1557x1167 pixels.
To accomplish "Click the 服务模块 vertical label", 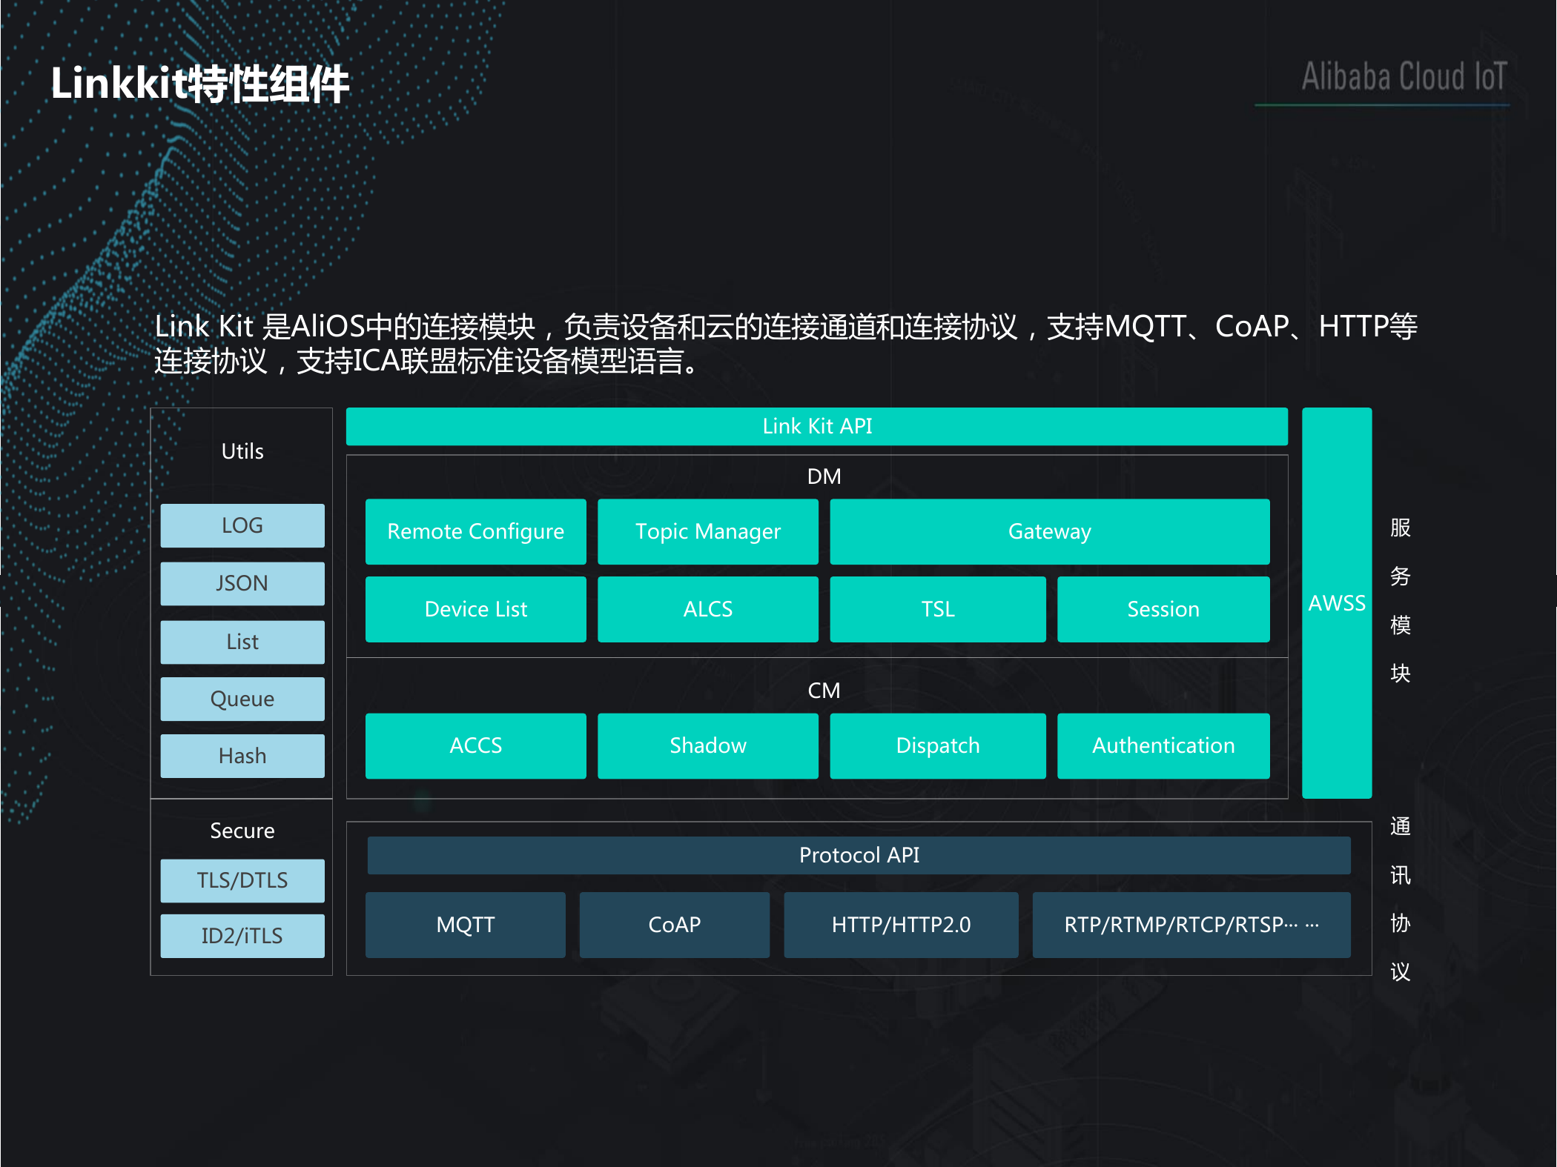I will coord(1400,600).
